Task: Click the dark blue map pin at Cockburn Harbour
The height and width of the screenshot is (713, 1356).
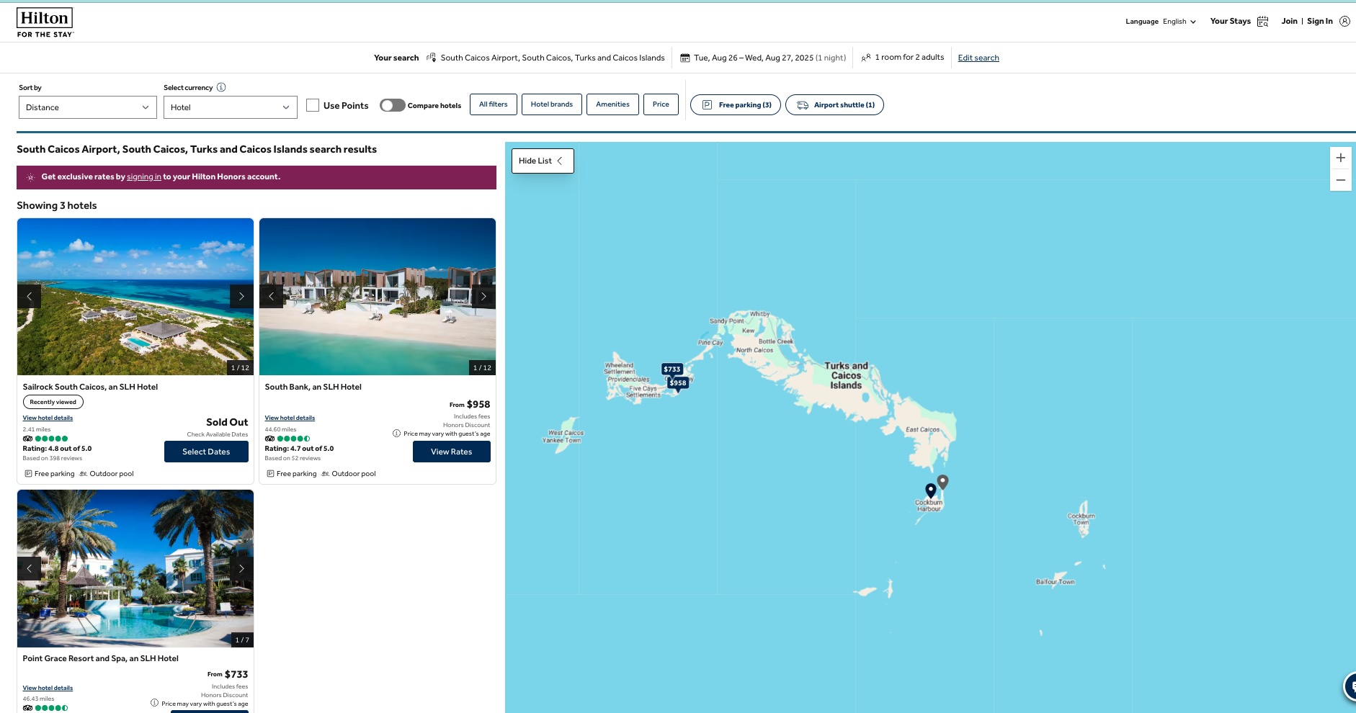Action: (x=931, y=490)
